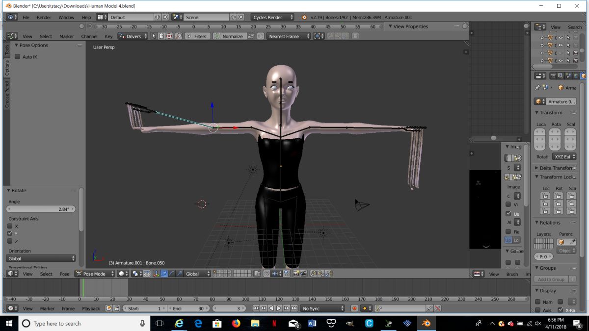
Task: Enable the Auto IK checkbox
Action: pos(18,57)
